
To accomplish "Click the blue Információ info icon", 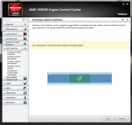I will click(25, 102).
